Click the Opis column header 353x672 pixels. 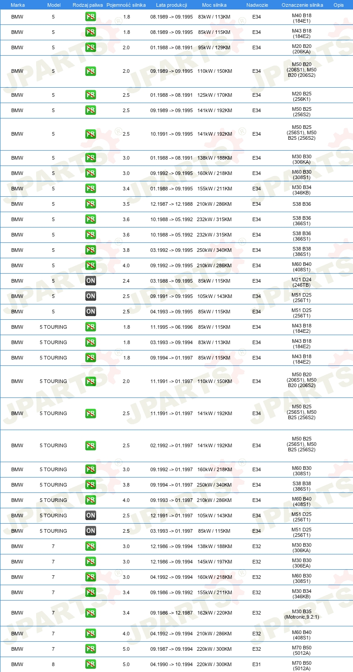(339, 5)
